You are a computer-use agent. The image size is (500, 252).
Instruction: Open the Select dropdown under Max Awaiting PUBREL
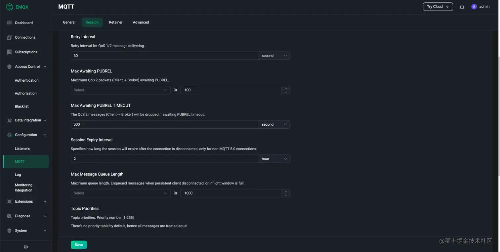point(120,90)
